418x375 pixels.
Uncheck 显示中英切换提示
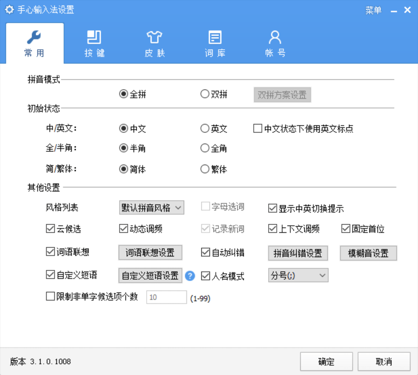point(272,208)
